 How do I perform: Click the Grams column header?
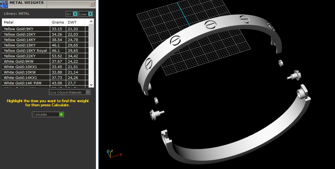[x=58, y=22]
